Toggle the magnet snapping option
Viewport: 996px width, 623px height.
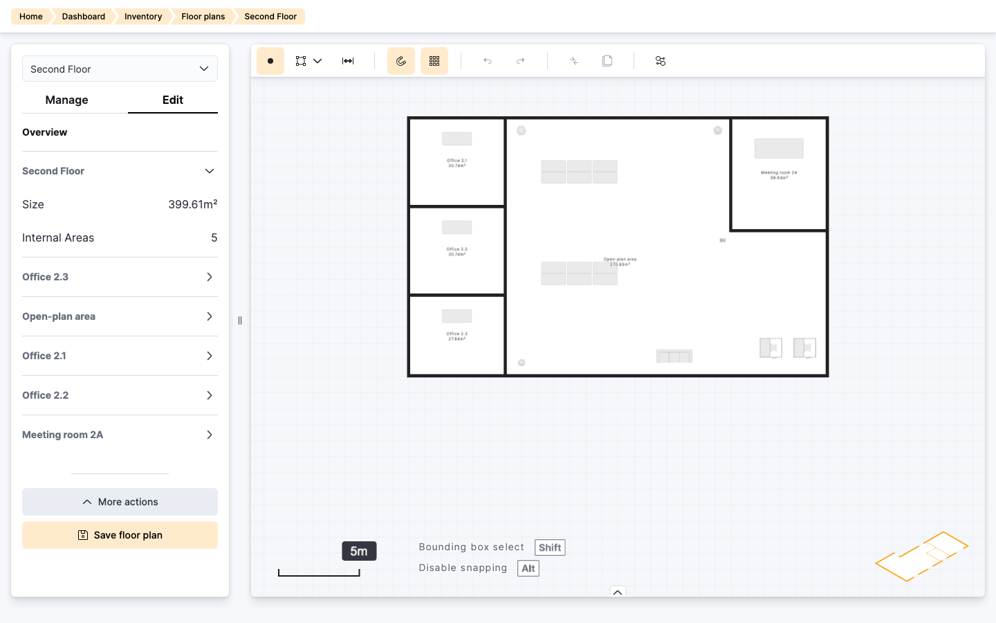tap(401, 61)
